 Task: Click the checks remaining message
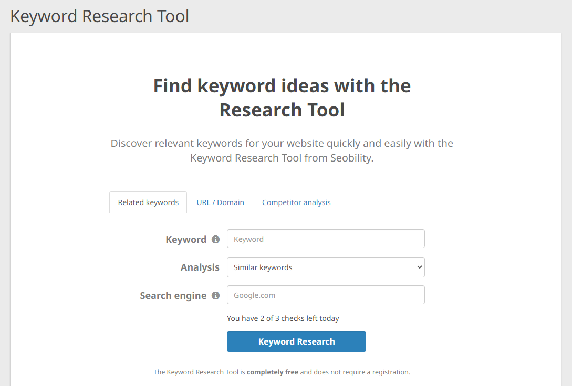click(283, 318)
